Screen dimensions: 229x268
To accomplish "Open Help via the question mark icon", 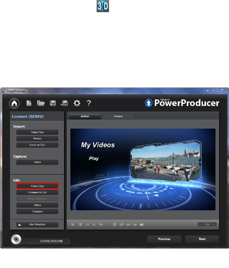I will [89, 103].
